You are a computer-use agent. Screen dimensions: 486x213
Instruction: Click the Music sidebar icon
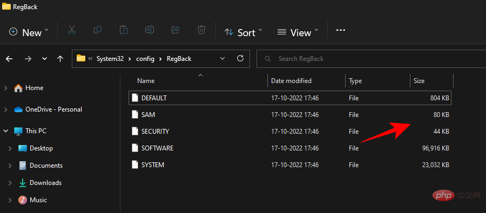click(23, 200)
